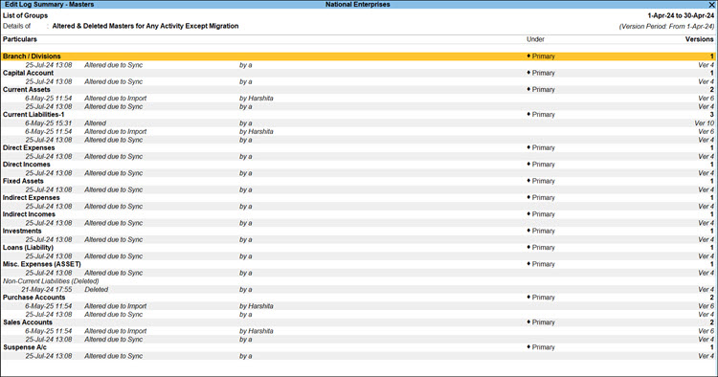Click the Particulars column header

(20, 39)
